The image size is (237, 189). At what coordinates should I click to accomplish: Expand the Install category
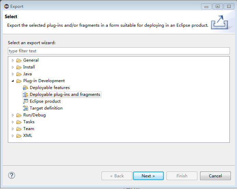click(x=13, y=67)
